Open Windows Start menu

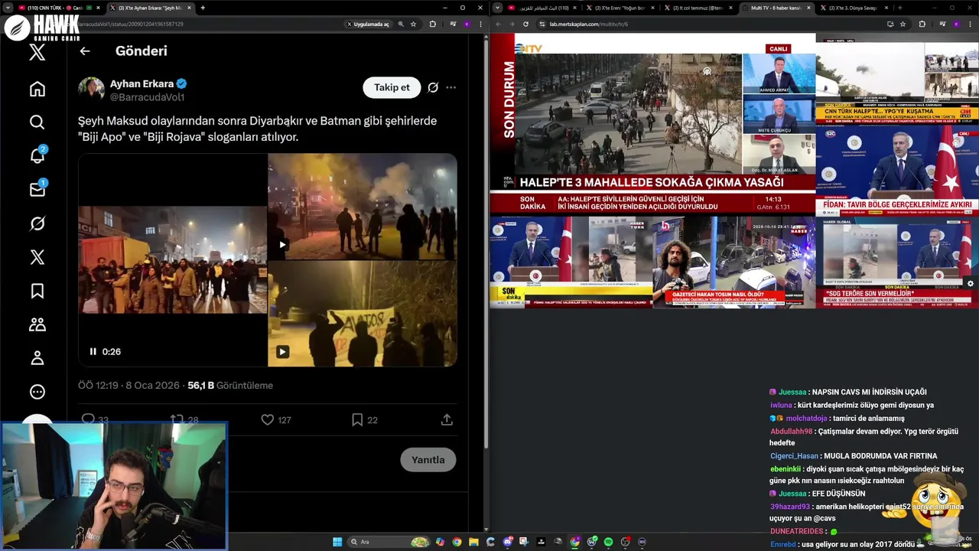pyautogui.click(x=337, y=542)
